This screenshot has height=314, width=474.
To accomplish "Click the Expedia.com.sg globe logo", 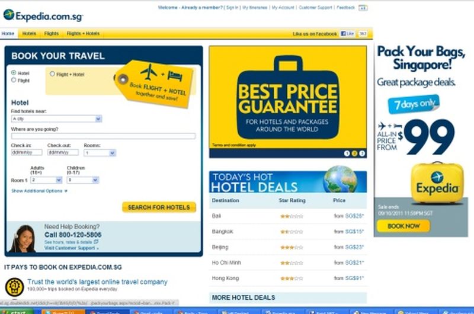I will pos(9,14).
